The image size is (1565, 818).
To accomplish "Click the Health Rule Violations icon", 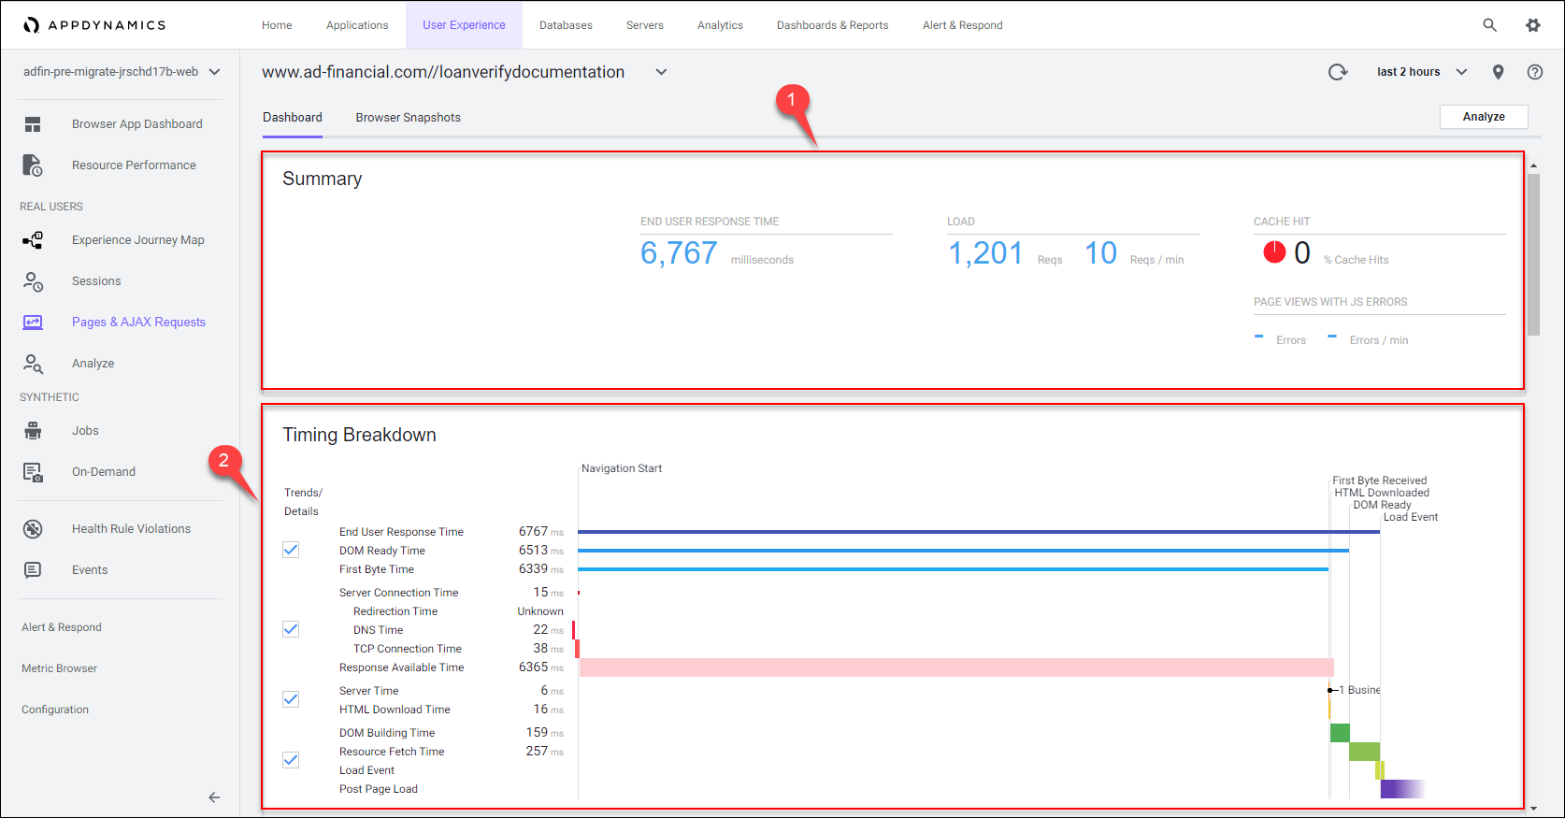I will (33, 529).
